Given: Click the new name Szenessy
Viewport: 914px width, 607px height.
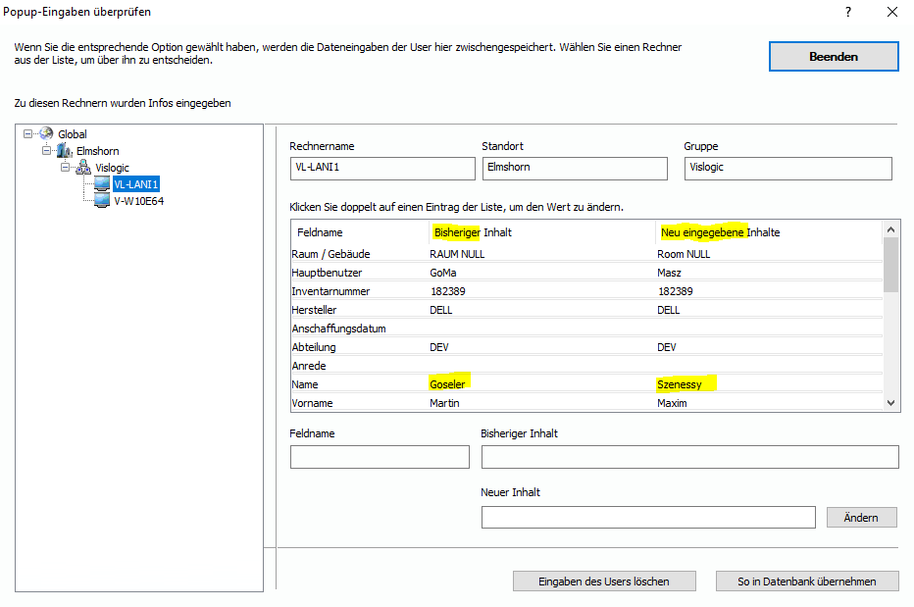Looking at the screenshot, I should tap(679, 384).
